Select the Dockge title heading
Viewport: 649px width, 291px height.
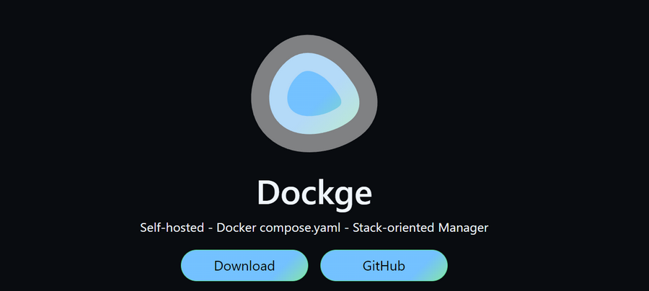click(x=314, y=192)
